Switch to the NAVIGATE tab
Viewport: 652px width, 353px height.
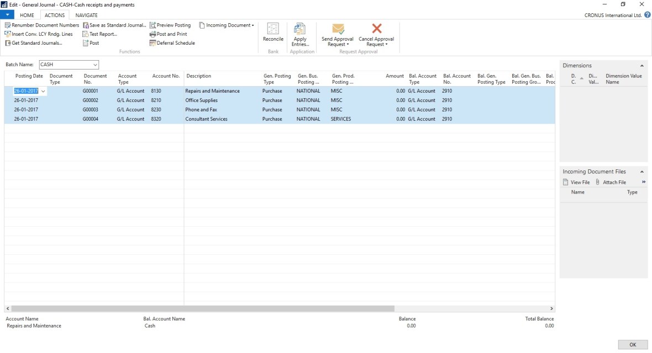[86, 15]
